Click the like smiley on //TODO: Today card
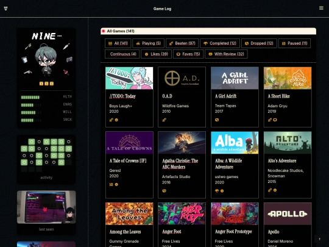 pos(116,120)
